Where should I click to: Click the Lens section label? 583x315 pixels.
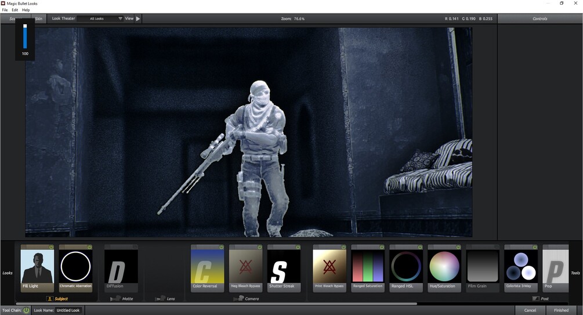point(171,299)
